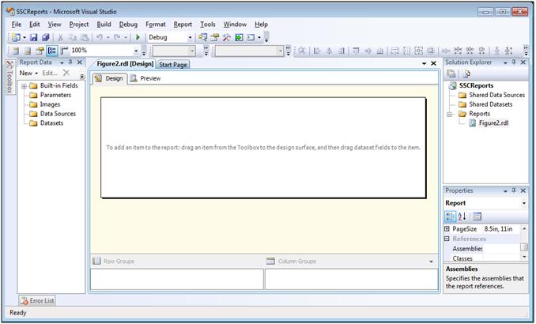This screenshot has width=536, height=324.
Task: Click Properties panel Property Pages icon
Action: (477, 217)
